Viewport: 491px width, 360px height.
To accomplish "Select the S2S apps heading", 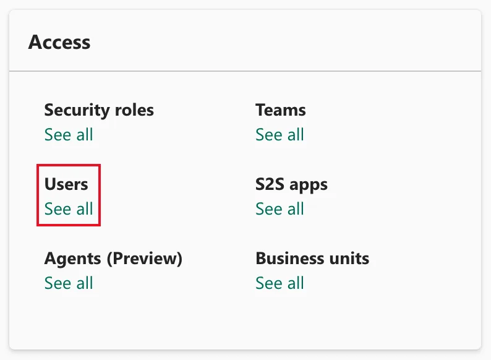I will [291, 185].
